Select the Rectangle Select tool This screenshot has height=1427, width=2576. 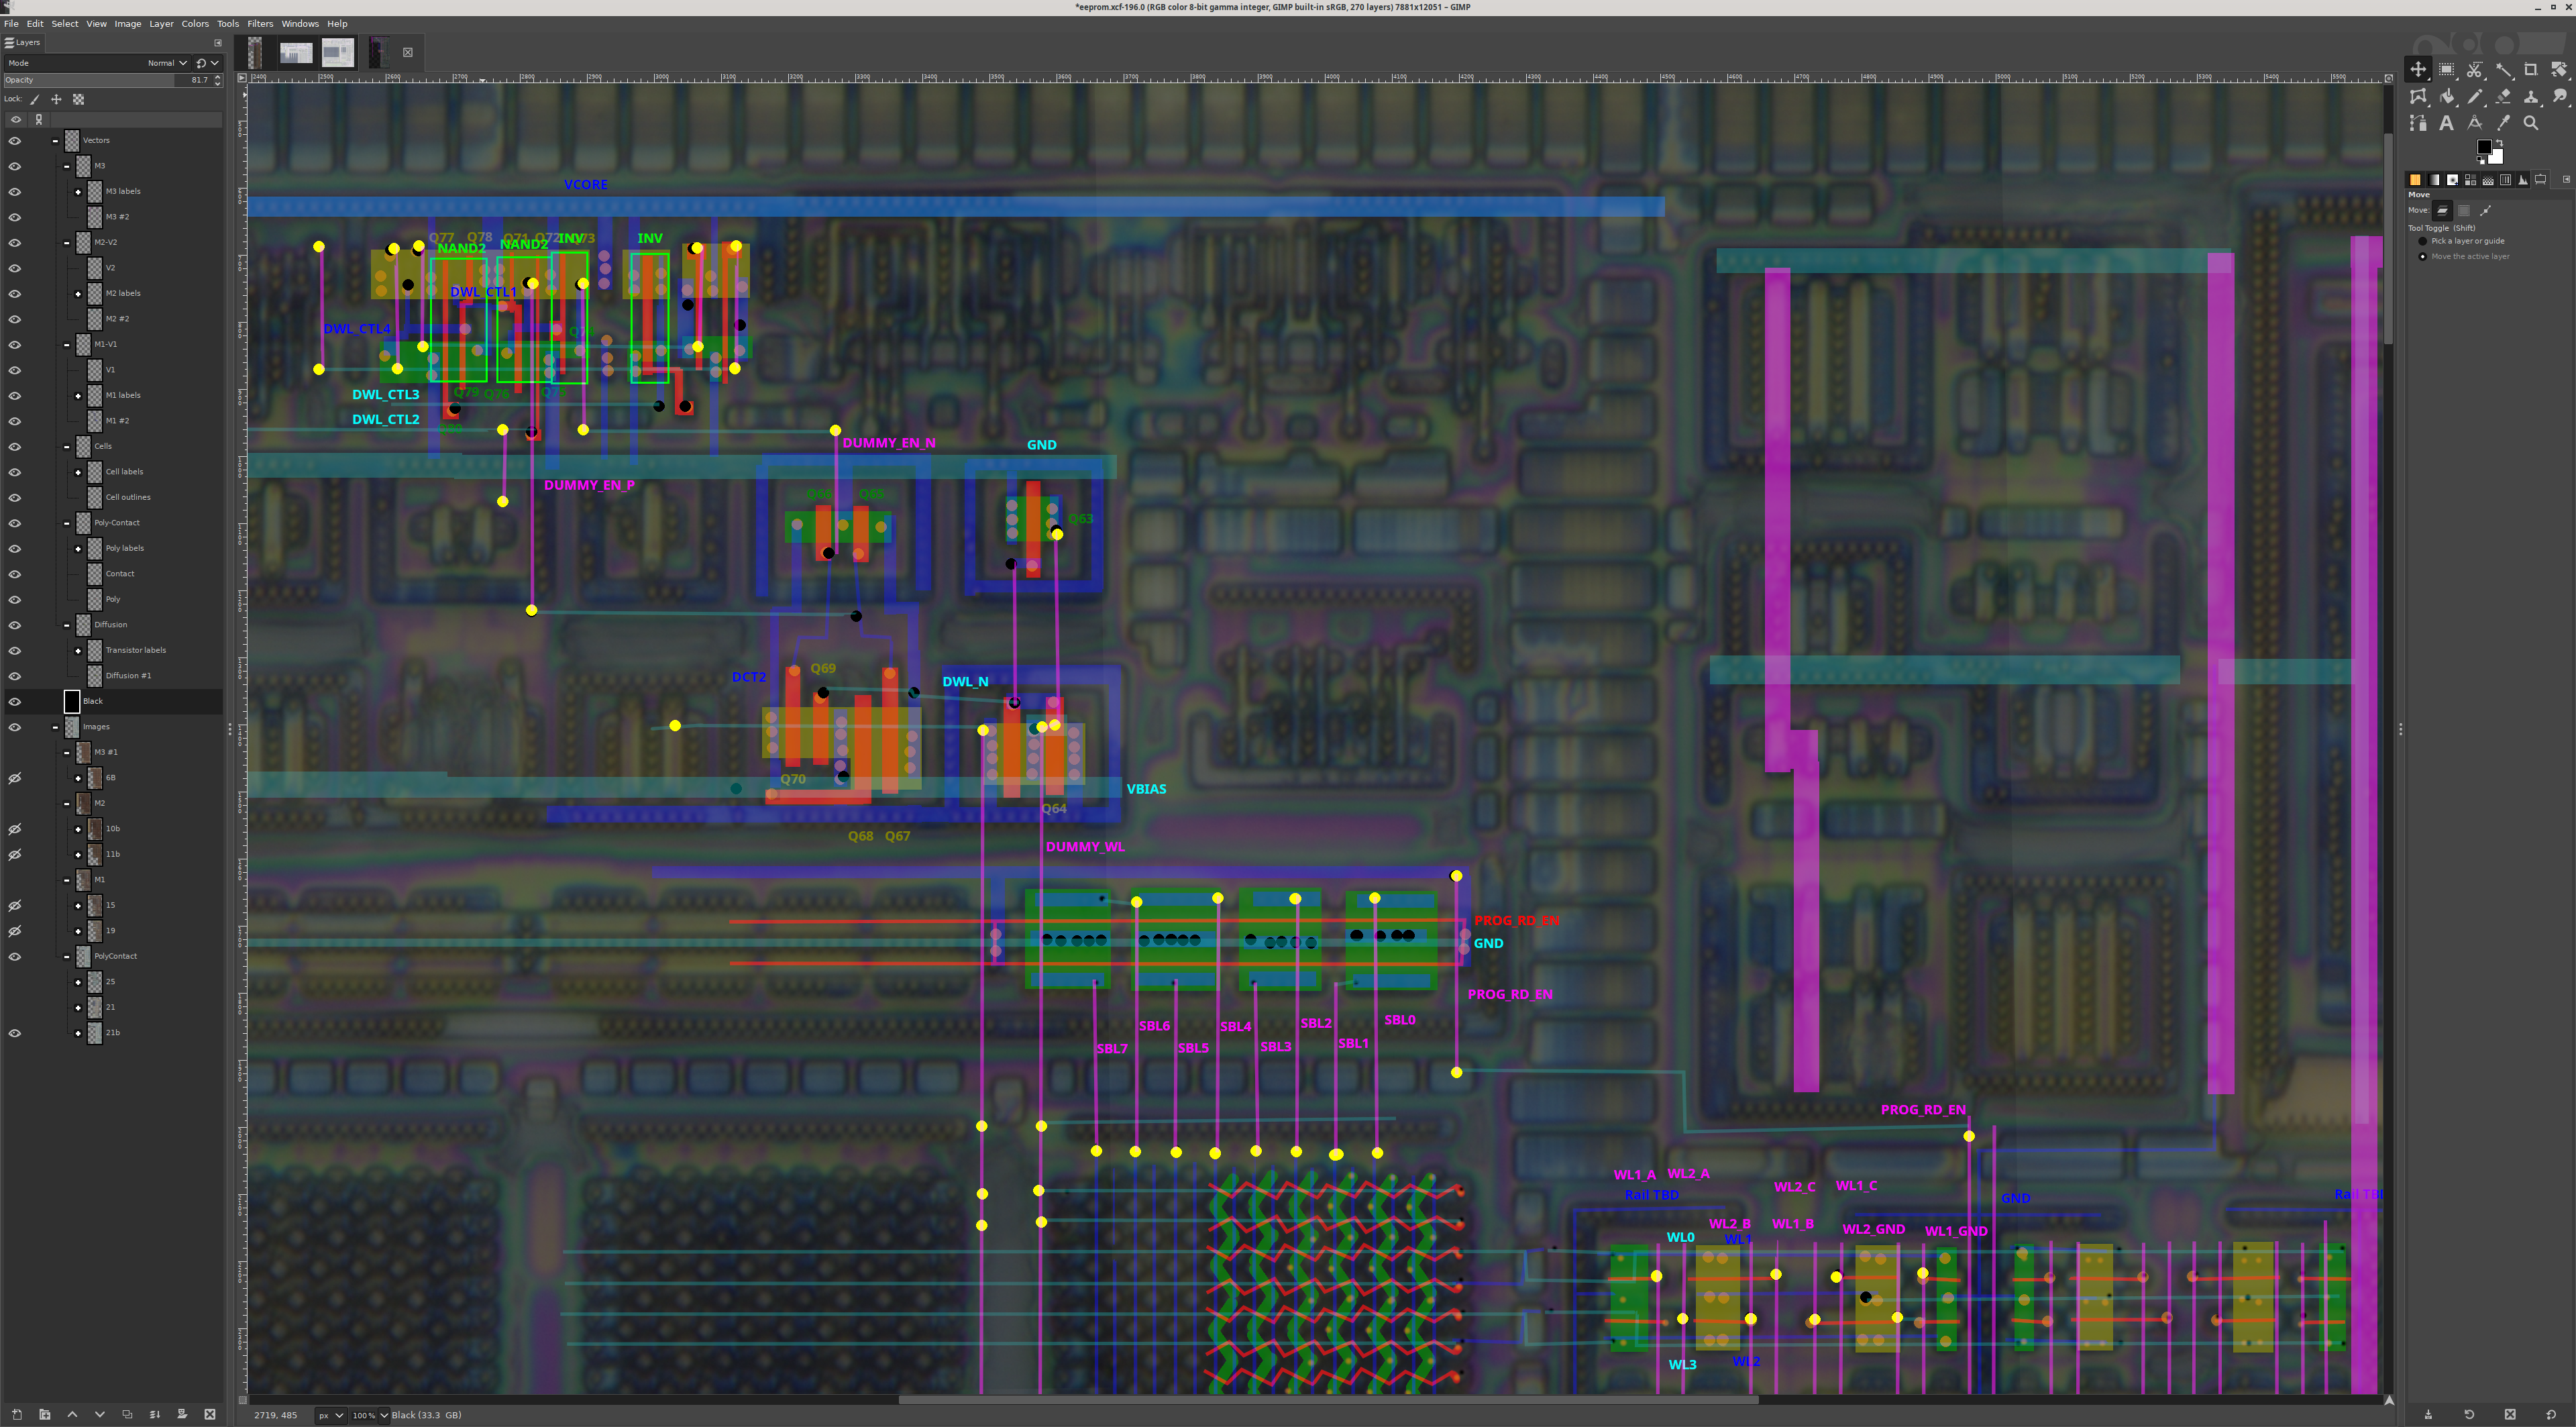tap(2446, 69)
